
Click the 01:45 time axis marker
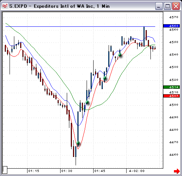pyautogui.click(x=100, y=171)
